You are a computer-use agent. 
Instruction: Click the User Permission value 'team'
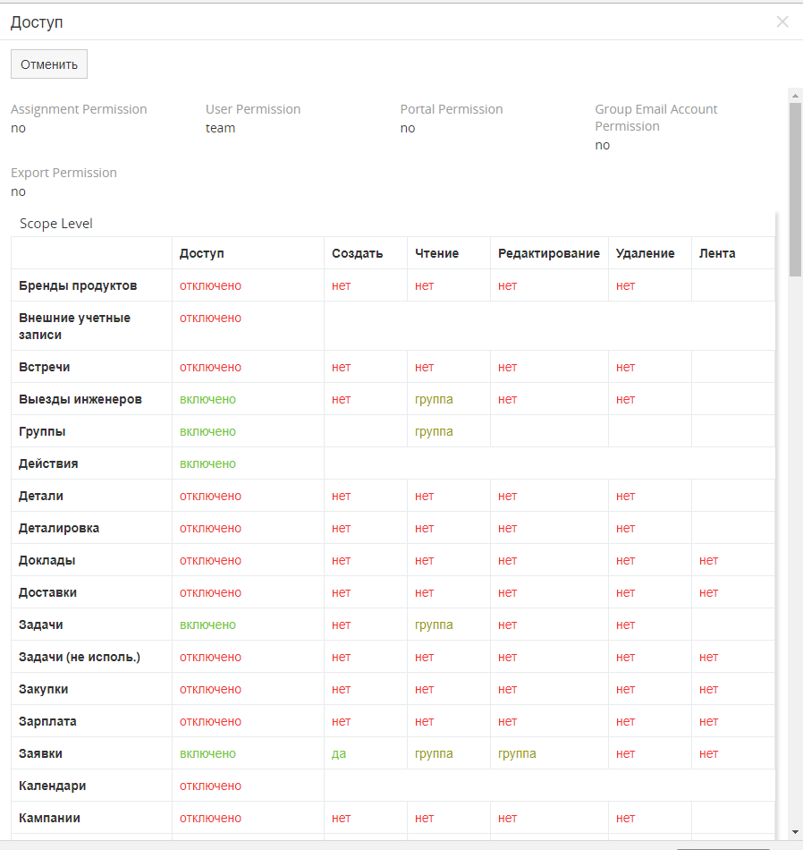pos(220,128)
